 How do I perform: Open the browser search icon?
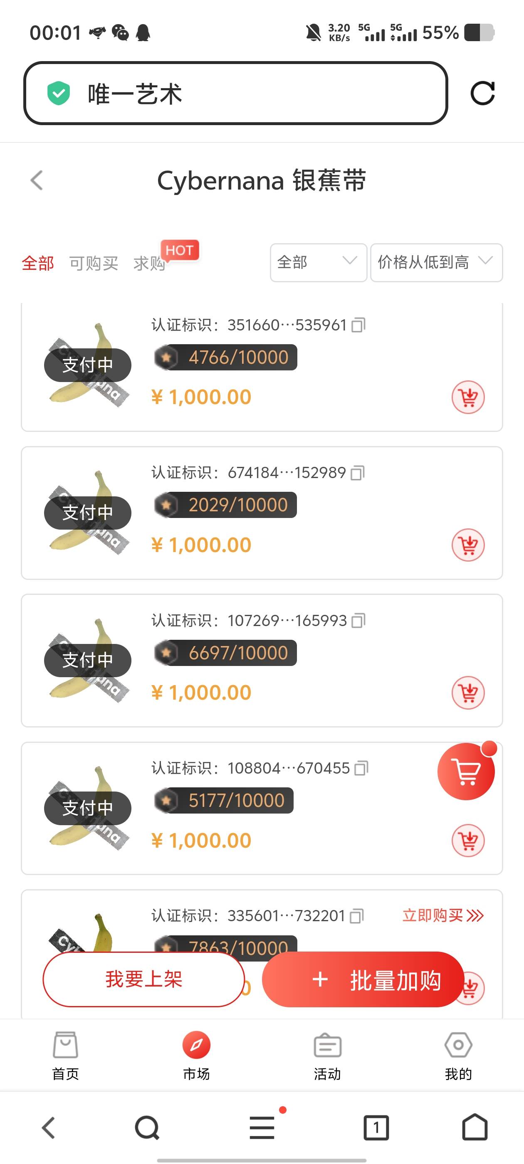pyautogui.click(x=147, y=1128)
